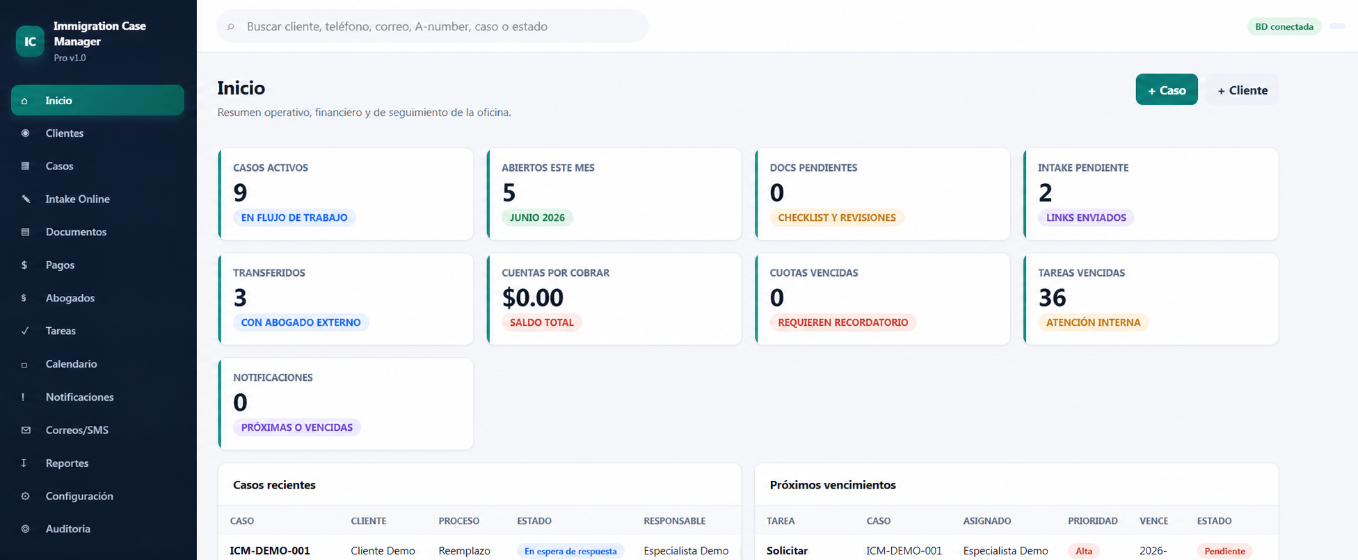The height and width of the screenshot is (560, 1358).
Task: Click the search magnifier icon
Action: pyautogui.click(x=231, y=27)
